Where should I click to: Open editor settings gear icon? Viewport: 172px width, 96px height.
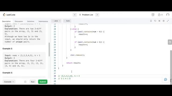point(164,21)
